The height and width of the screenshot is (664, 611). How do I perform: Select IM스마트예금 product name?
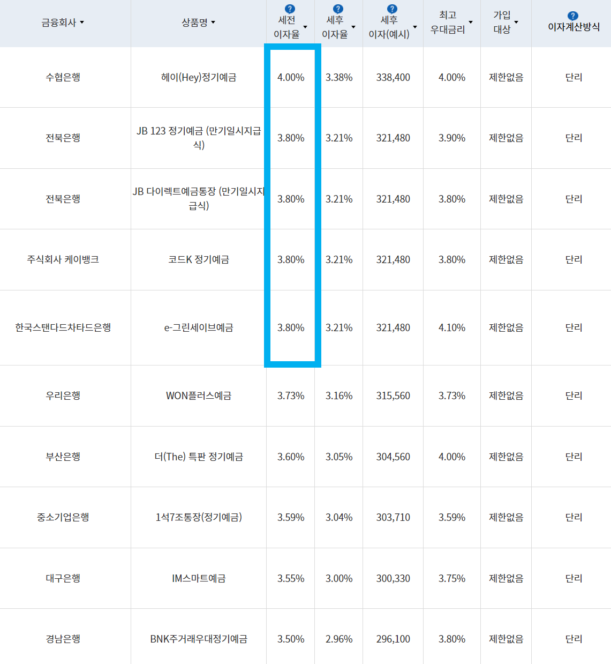[199, 578]
